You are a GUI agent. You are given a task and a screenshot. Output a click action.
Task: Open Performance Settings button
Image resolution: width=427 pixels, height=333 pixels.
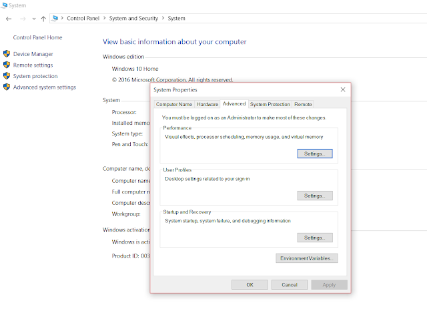pos(315,153)
